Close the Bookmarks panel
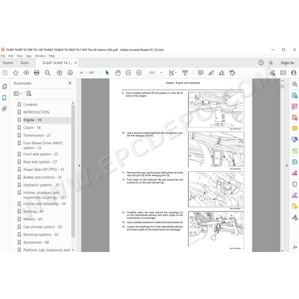 (70, 83)
